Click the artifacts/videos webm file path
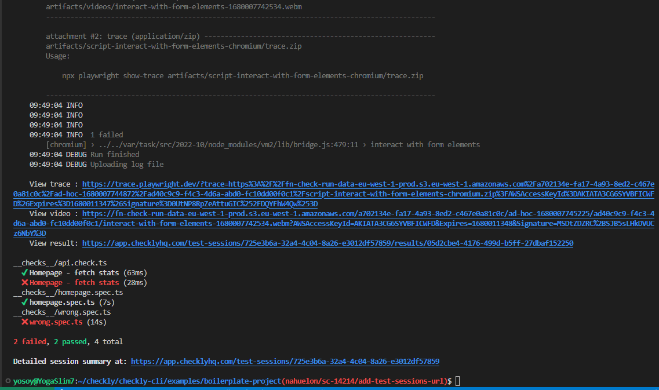Screen dimensions: 659x390 click(x=174, y=7)
